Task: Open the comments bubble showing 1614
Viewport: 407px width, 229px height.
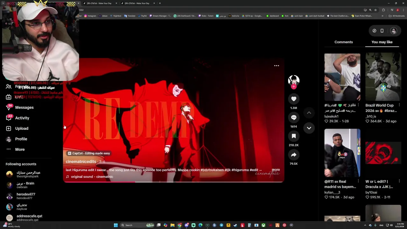Action: [293, 117]
